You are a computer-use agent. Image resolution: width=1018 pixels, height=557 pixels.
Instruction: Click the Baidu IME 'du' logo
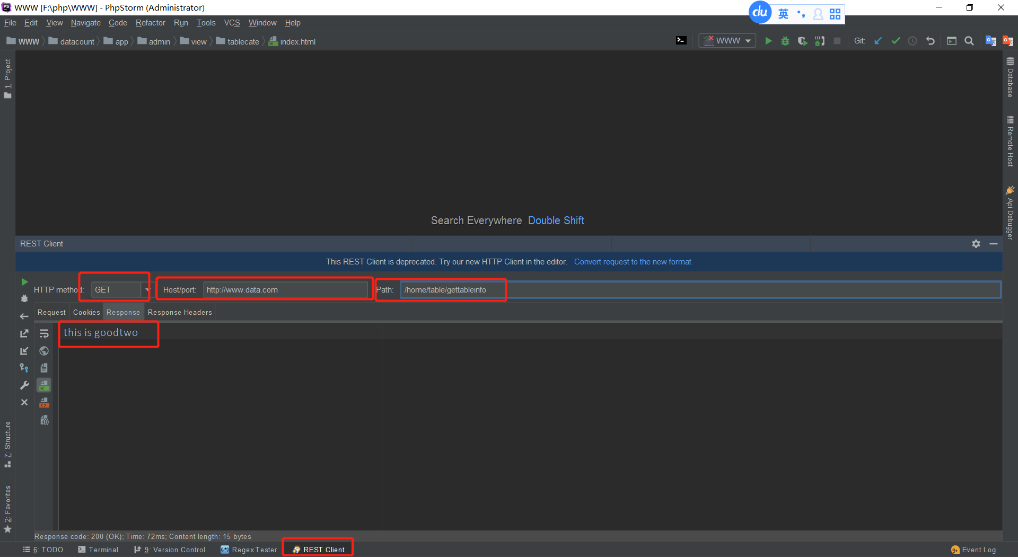click(x=760, y=12)
